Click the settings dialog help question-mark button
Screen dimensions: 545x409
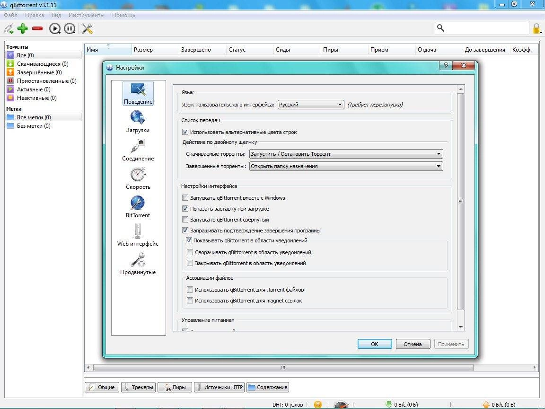point(446,65)
